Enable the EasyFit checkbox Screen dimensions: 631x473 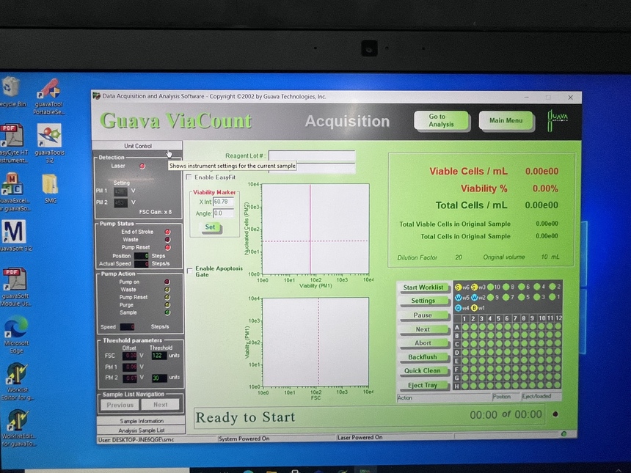pyautogui.click(x=189, y=177)
